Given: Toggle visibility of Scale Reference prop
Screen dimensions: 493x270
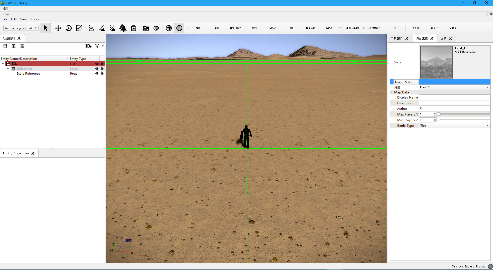Looking at the screenshot, I should [x=97, y=74].
